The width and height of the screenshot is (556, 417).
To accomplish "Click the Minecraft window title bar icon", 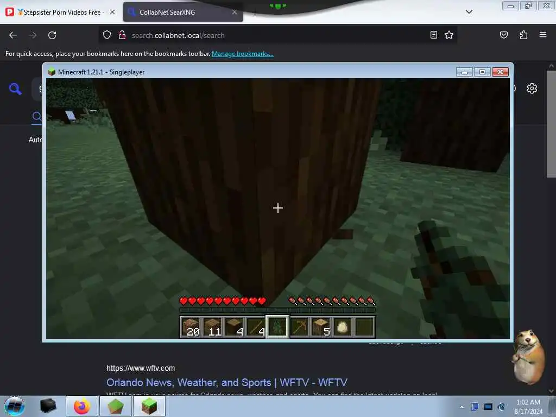I will [52, 72].
